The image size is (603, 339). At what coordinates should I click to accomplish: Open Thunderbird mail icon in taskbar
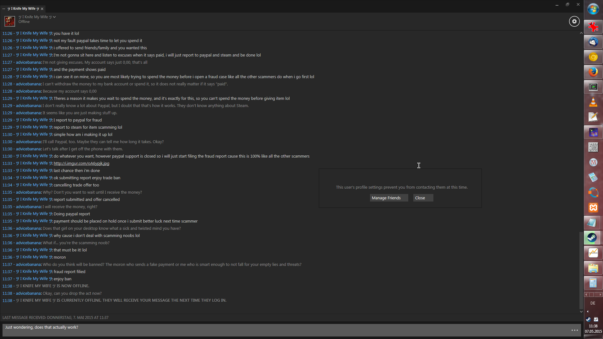point(593,42)
